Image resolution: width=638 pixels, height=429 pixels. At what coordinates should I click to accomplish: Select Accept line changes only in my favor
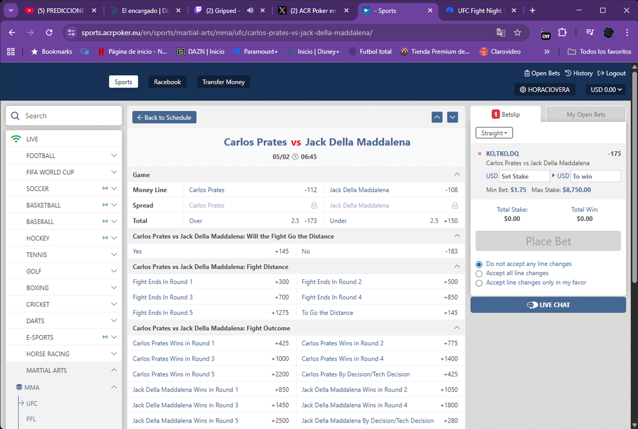[480, 283]
